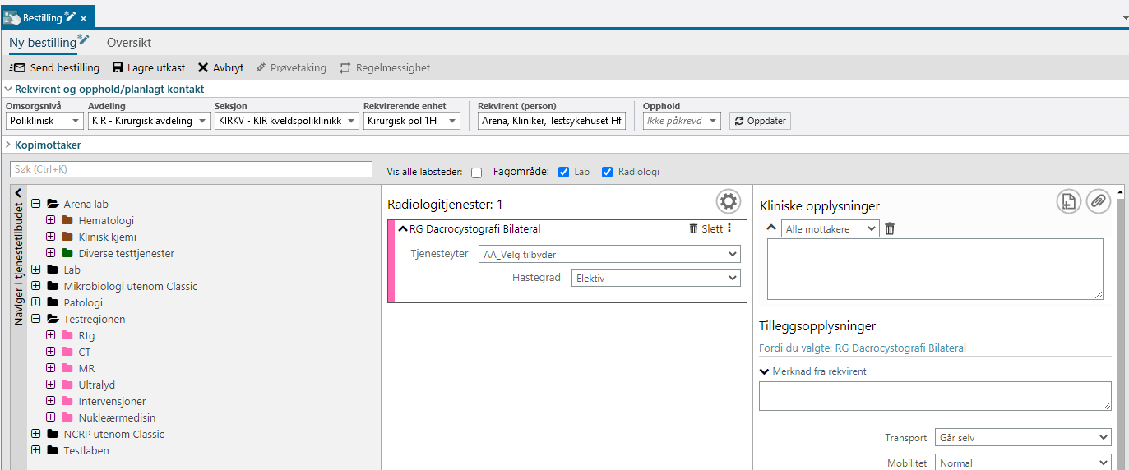This screenshot has width=1129, height=470.
Task: Click the settings gear in Radiologitjenester
Action: (729, 201)
